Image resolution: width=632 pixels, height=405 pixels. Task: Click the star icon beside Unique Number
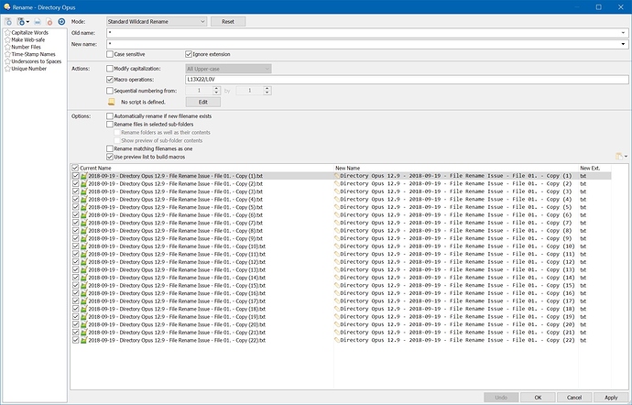click(7, 69)
